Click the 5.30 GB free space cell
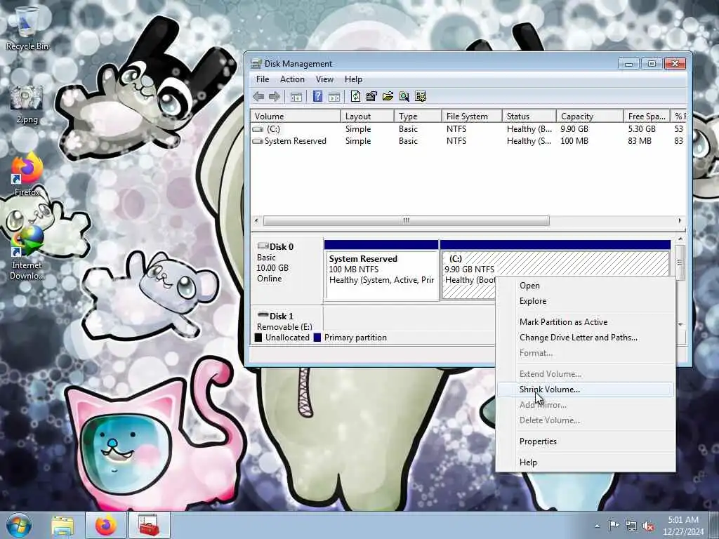 642,129
